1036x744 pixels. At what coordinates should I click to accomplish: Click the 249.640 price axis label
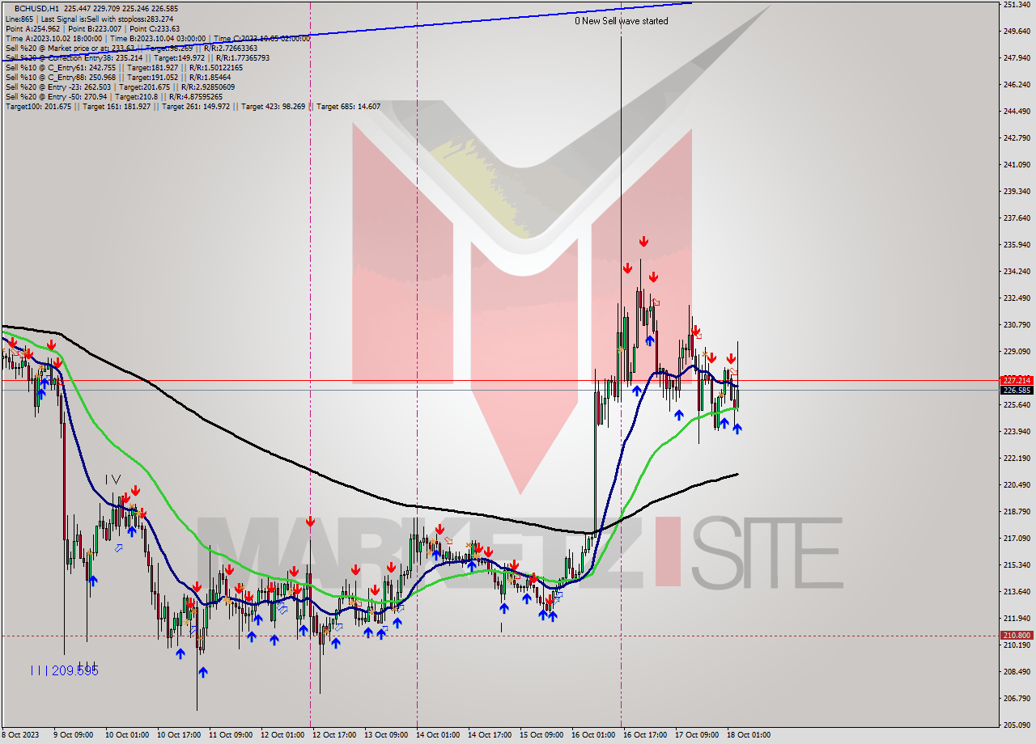pos(1016,32)
